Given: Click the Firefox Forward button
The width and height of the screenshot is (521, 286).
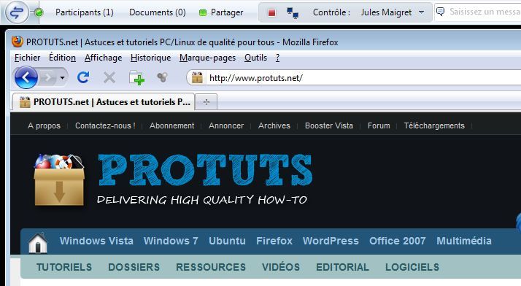Looking at the screenshot, I should (x=48, y=78).
